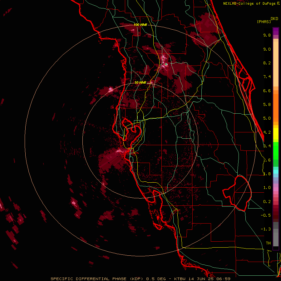
Task: Pick the yellow band of the color scale
Action: [x=276, y=134]
